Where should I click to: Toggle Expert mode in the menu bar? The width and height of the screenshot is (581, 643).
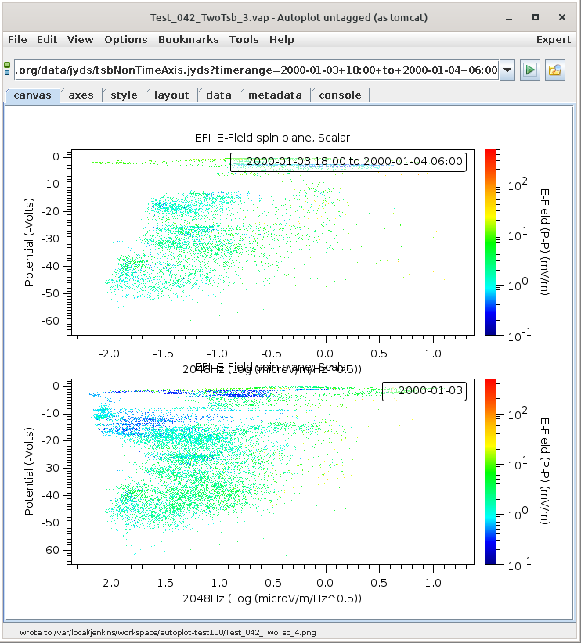point(553,39)
